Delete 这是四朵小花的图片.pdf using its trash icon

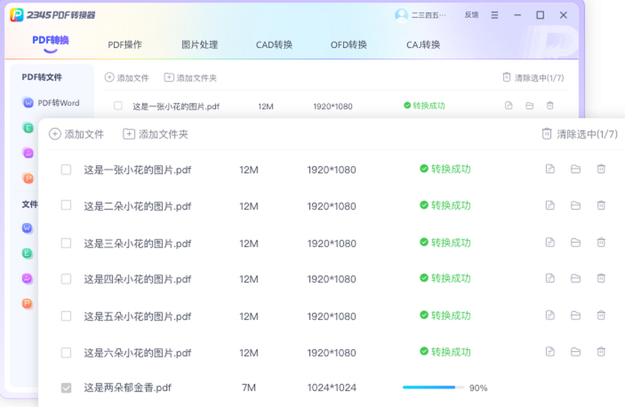[x=601, y=278]
